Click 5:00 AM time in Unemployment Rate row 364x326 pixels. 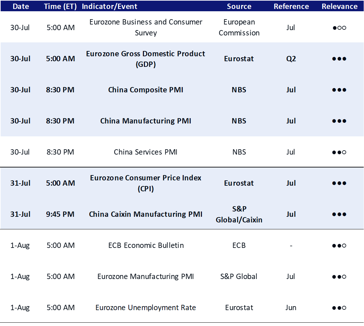click(61, 308)
